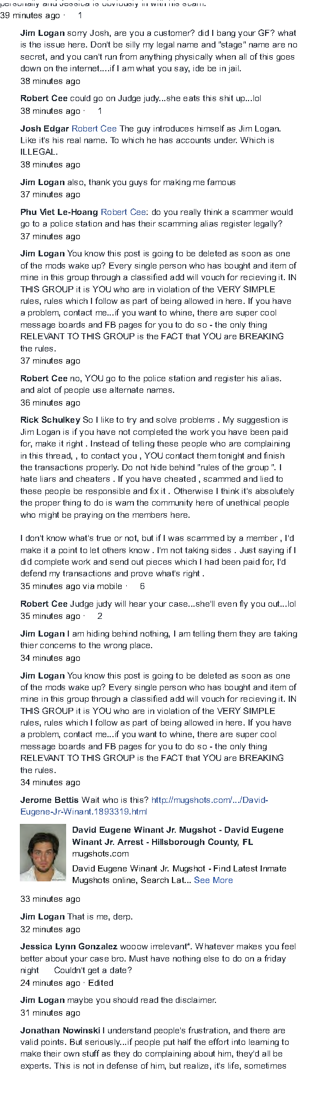This screenshot has height=1098, width=313.
Task: Click the mugshot link preview title
Action: (x=178, y=836)
